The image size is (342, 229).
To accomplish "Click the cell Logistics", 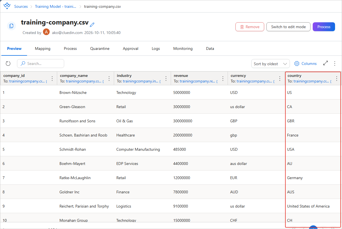I will [x=124, y=206].
